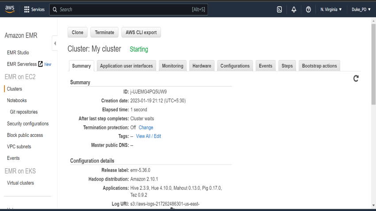376x211 pixels.
Task: Open the Services grid menu
Action: 35,9
